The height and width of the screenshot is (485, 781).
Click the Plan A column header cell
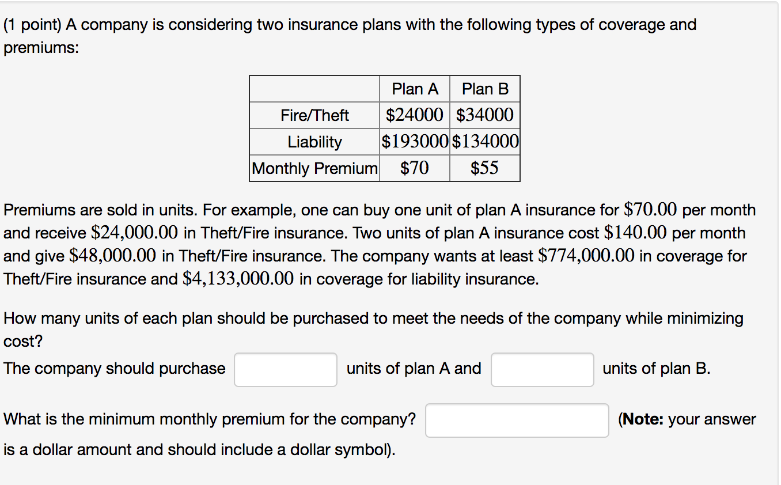(415, 89)
